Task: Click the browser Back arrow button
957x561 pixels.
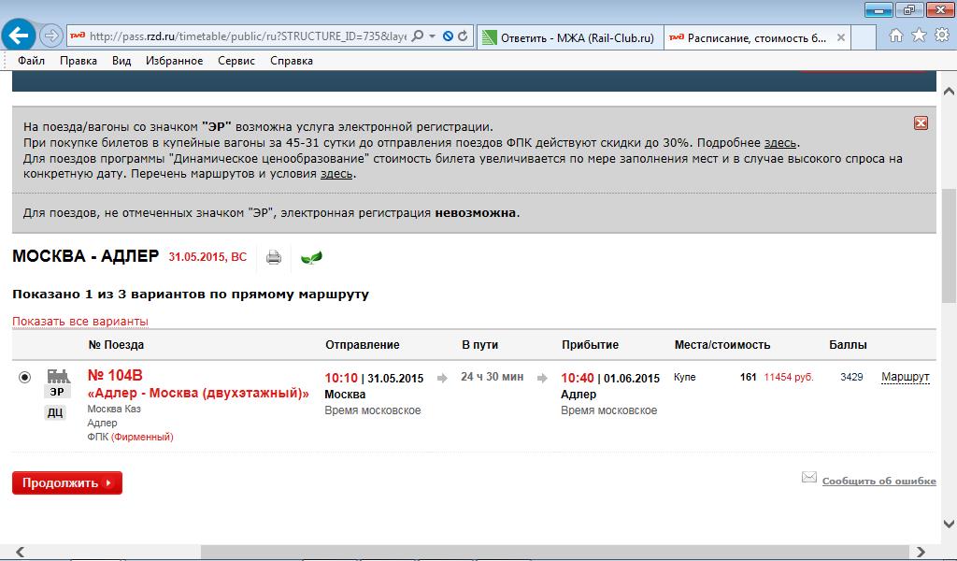Action: (x=20, y=36)
